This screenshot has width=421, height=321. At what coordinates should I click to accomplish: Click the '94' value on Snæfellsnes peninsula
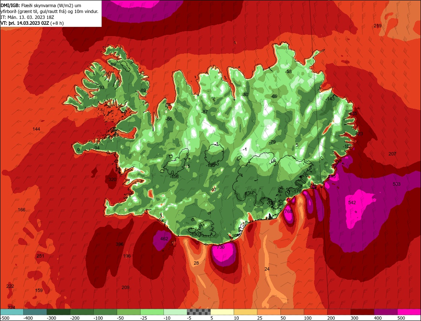click(97, 148)
